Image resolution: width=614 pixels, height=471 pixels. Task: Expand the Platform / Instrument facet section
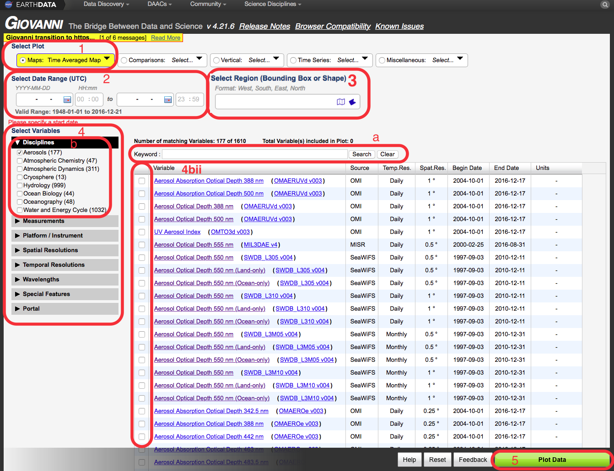coord(65,236)
